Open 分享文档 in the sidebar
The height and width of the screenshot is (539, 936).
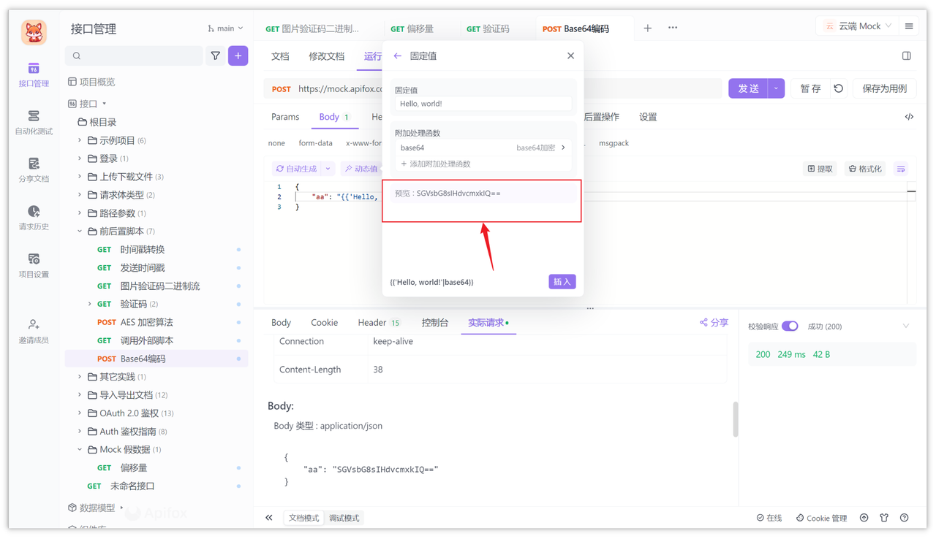coord(34,170)
